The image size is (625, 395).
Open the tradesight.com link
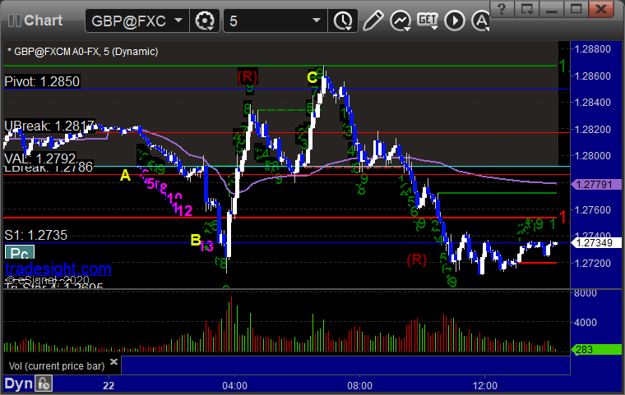tap(58, 269)
